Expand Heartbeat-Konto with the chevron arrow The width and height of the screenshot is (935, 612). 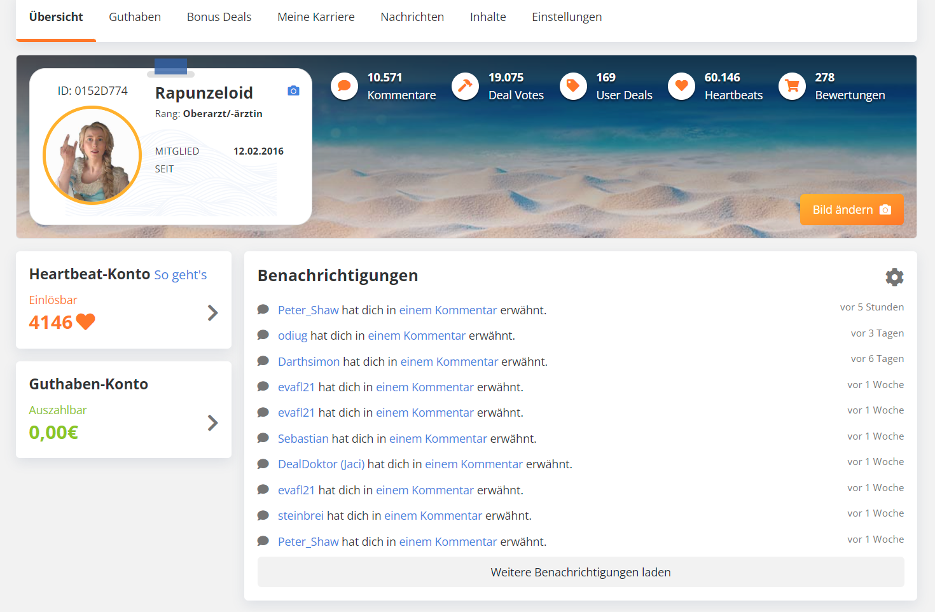tap(213, 313)
